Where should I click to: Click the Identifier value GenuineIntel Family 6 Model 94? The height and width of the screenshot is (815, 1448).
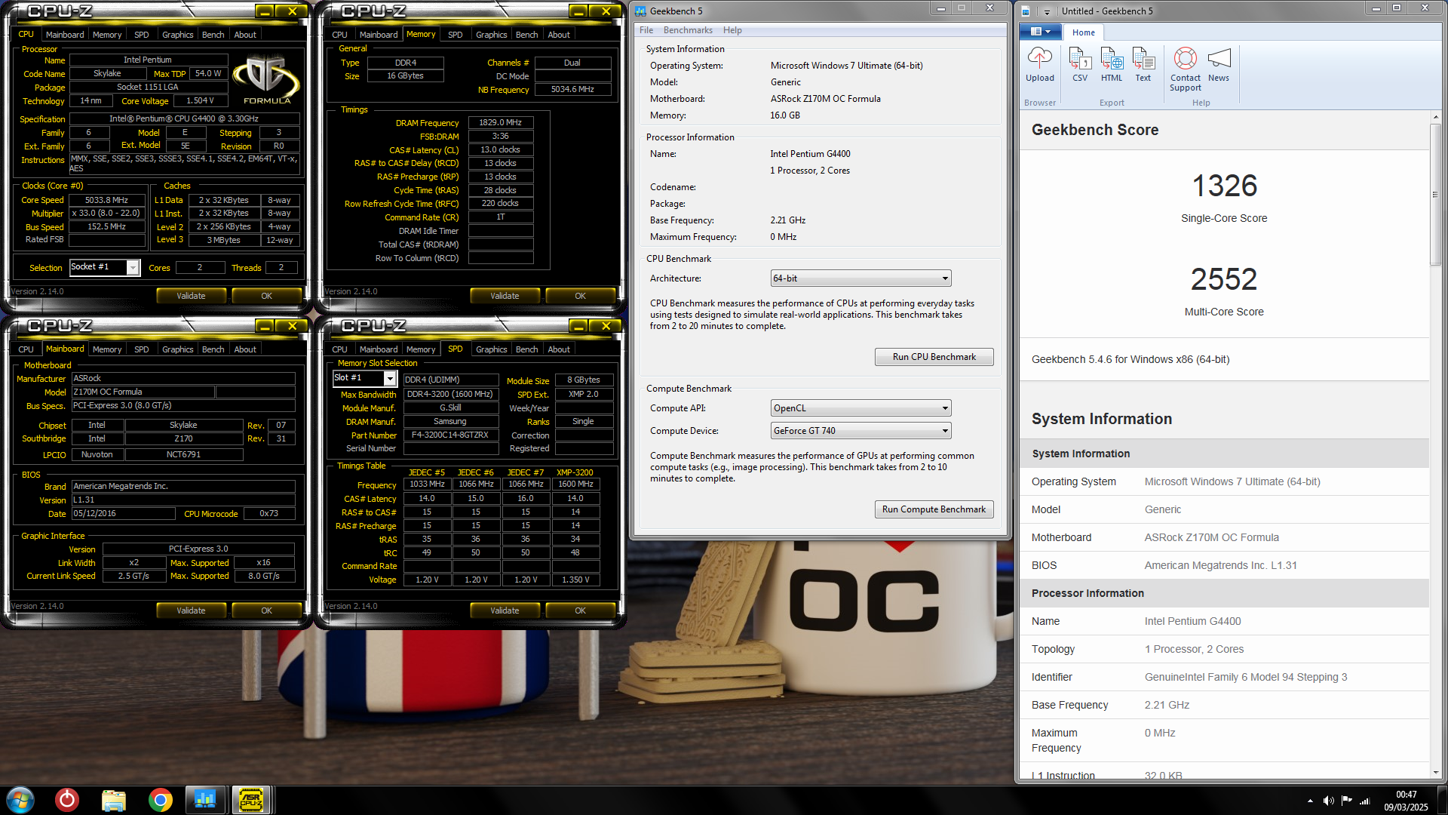point(1246,678)
